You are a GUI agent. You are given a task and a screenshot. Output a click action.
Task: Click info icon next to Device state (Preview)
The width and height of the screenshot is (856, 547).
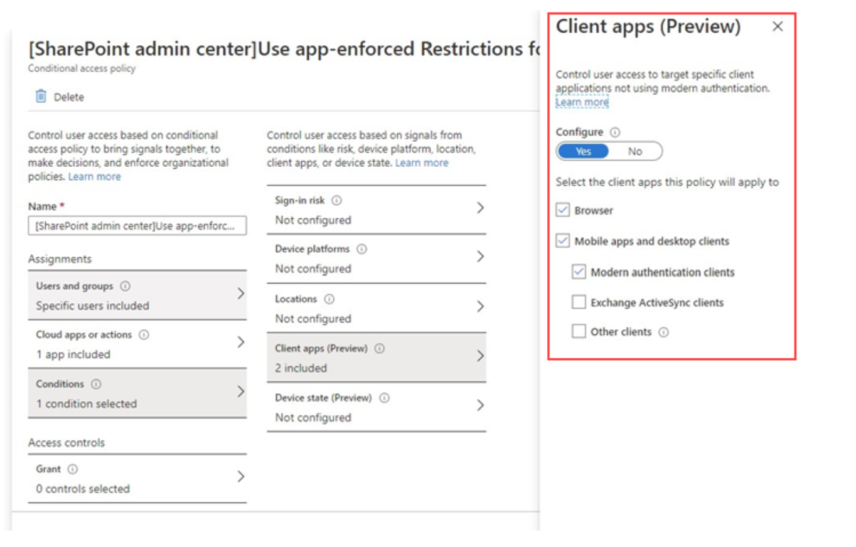384,398
